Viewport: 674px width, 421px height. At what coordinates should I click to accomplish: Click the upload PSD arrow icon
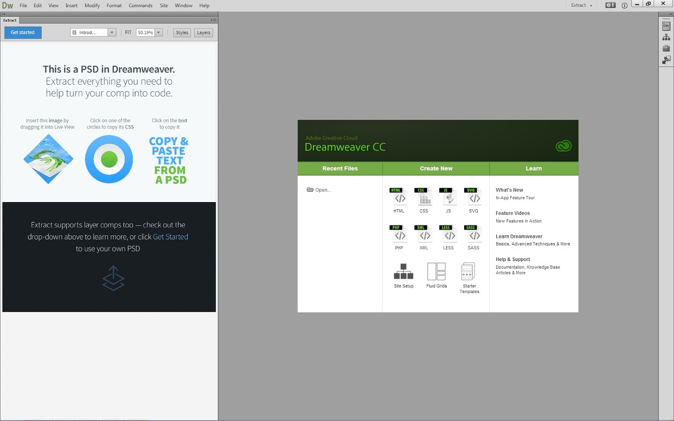113,278
